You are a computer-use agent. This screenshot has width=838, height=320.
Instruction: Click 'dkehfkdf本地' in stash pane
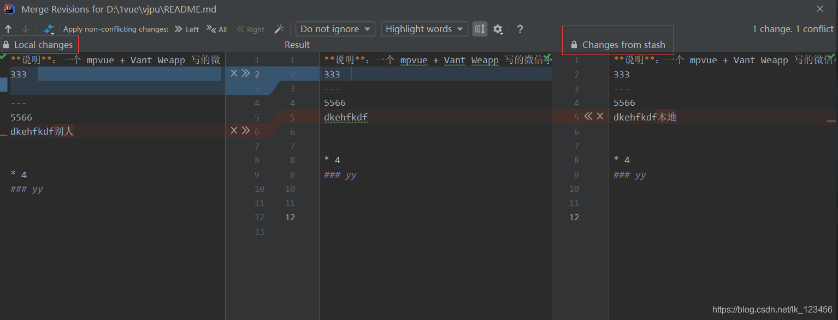[645, 117]
